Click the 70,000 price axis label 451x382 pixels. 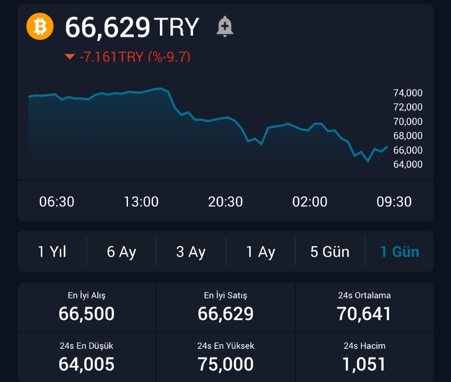[407, 121]
